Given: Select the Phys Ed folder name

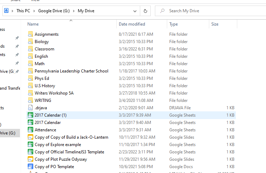Looking at the screenshot, I should click(x=42, y=78).
